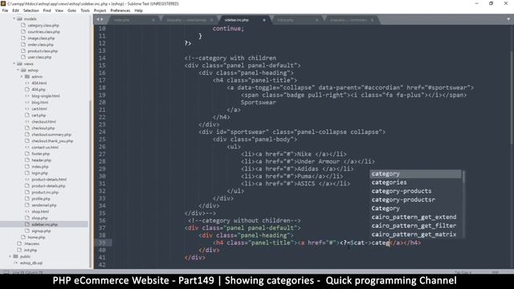Open product.class.php file
The image size is (514, 289).
click(x=43, y=51)
